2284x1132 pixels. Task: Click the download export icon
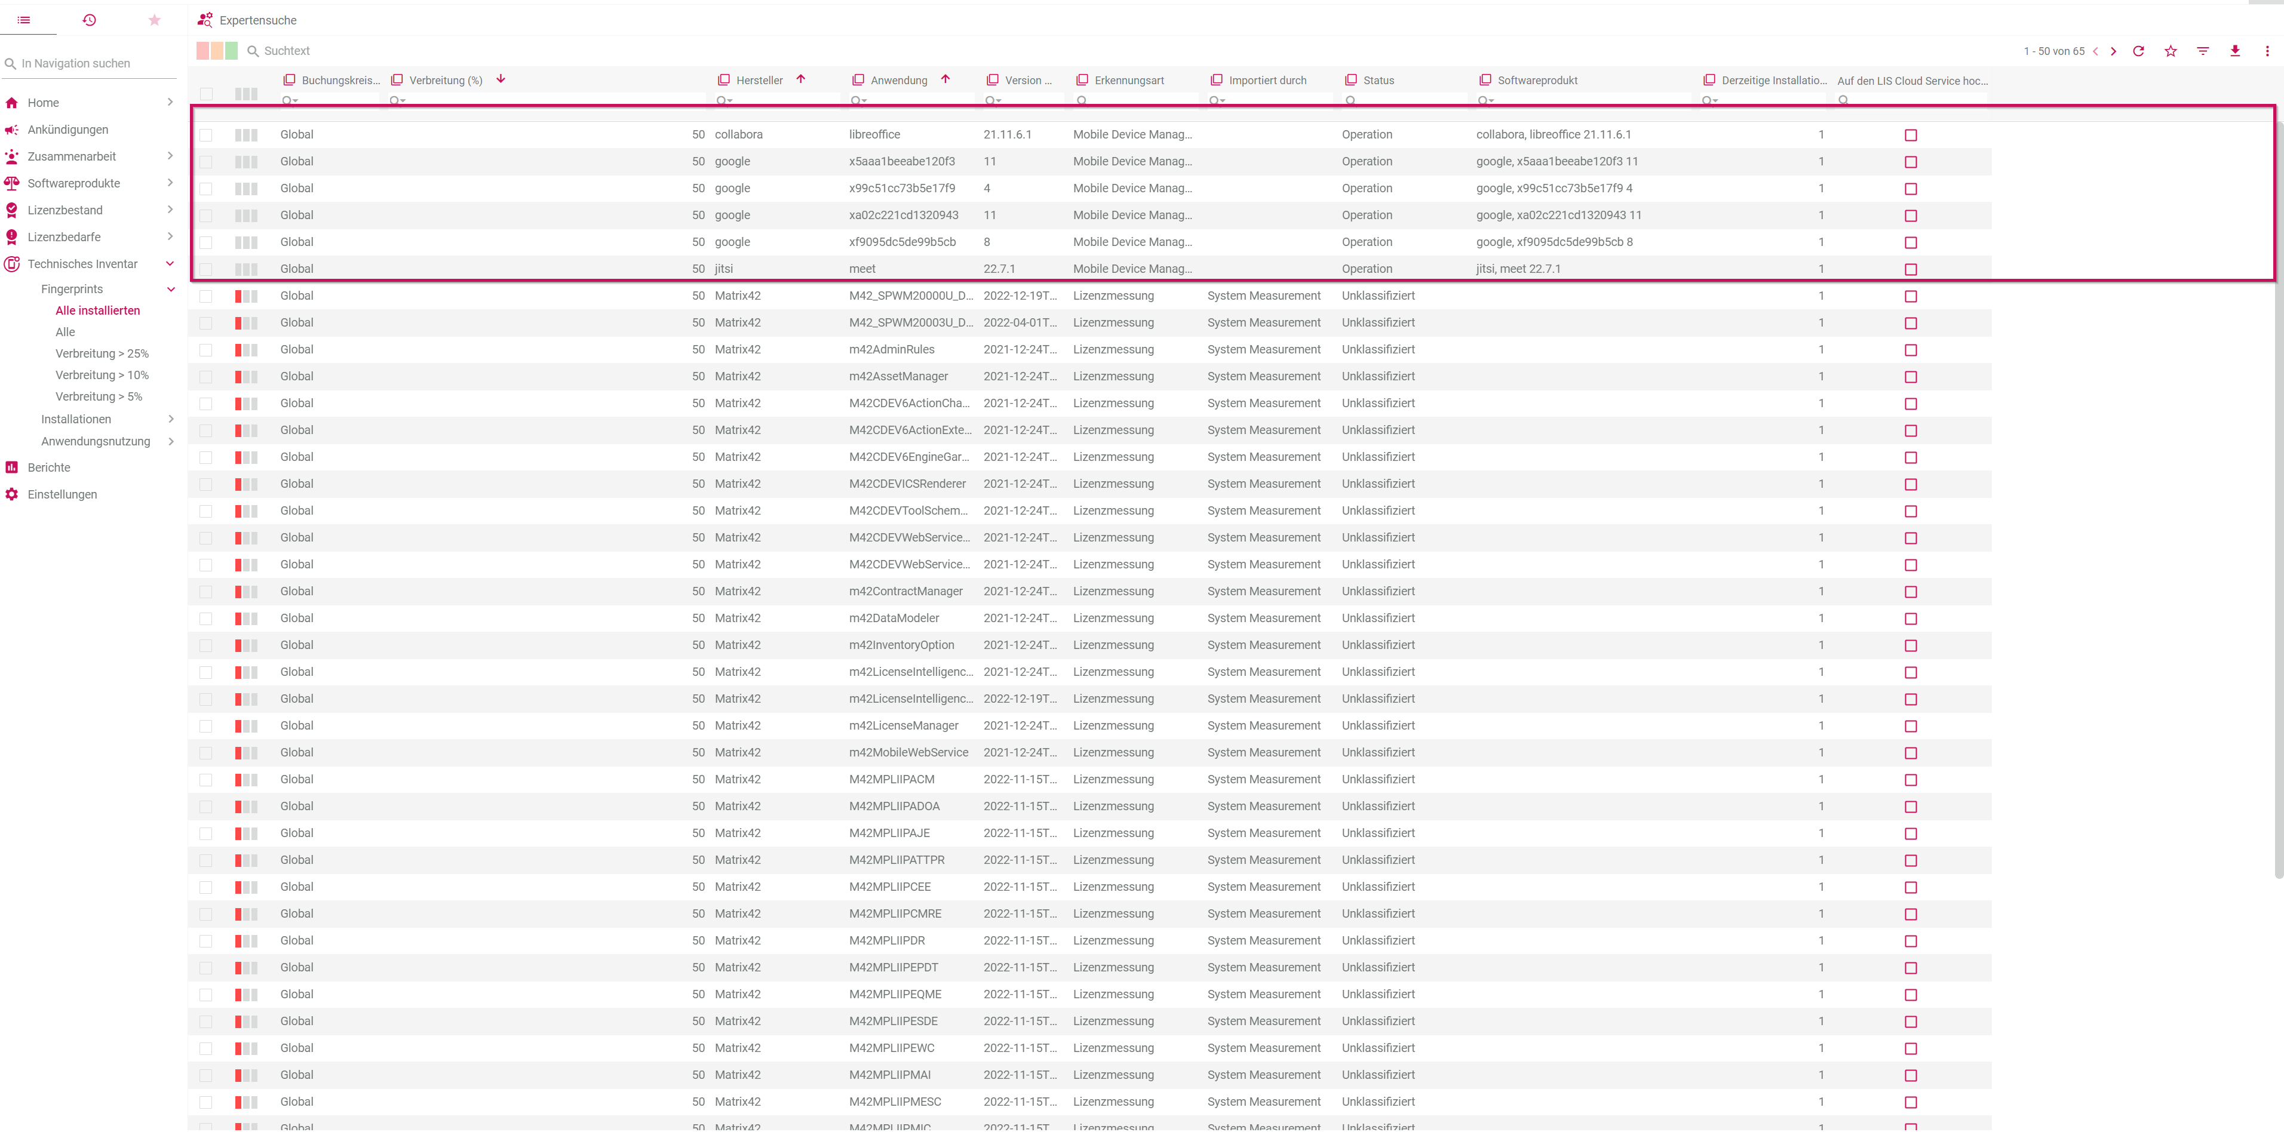click(2234, 51)
